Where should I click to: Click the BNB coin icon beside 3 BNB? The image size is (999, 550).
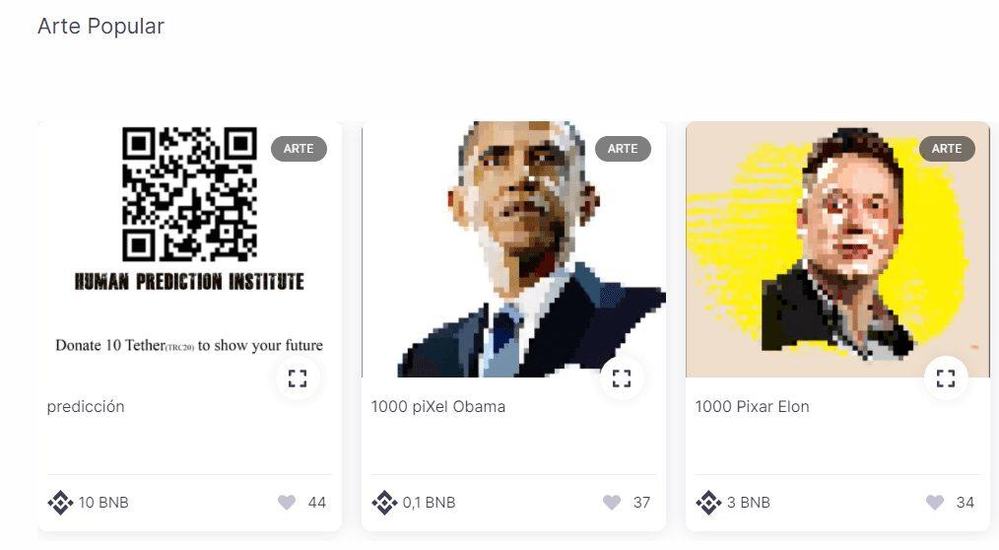[708, 503]
